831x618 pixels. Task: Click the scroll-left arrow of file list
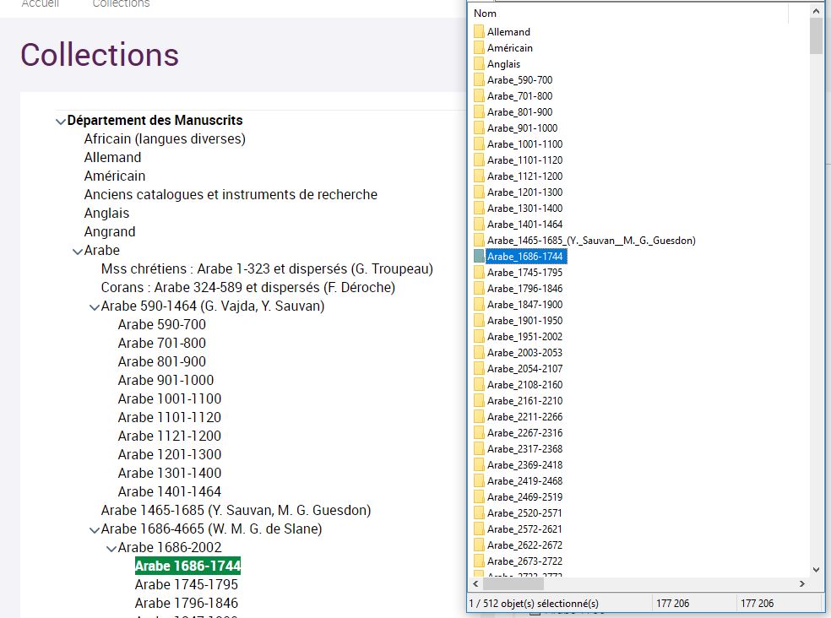point(476,583)
